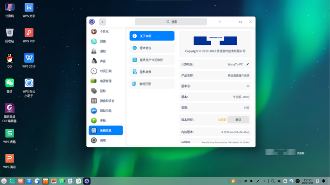Select WPS 2019 desktop icon
This screenshot has height=185, width=330.
(29, 61)
